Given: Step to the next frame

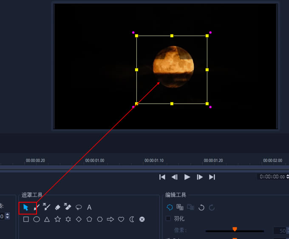Looking at the screenshot, I should (x=199, y=177).
